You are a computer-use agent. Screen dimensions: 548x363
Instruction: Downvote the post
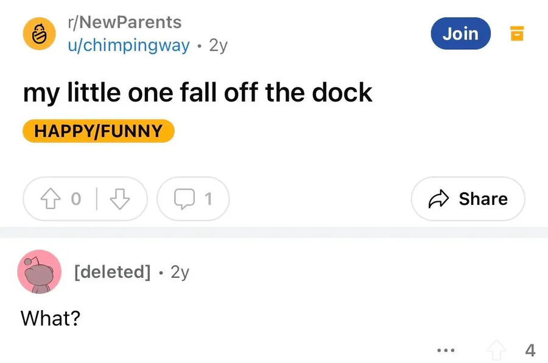[120, 199]
